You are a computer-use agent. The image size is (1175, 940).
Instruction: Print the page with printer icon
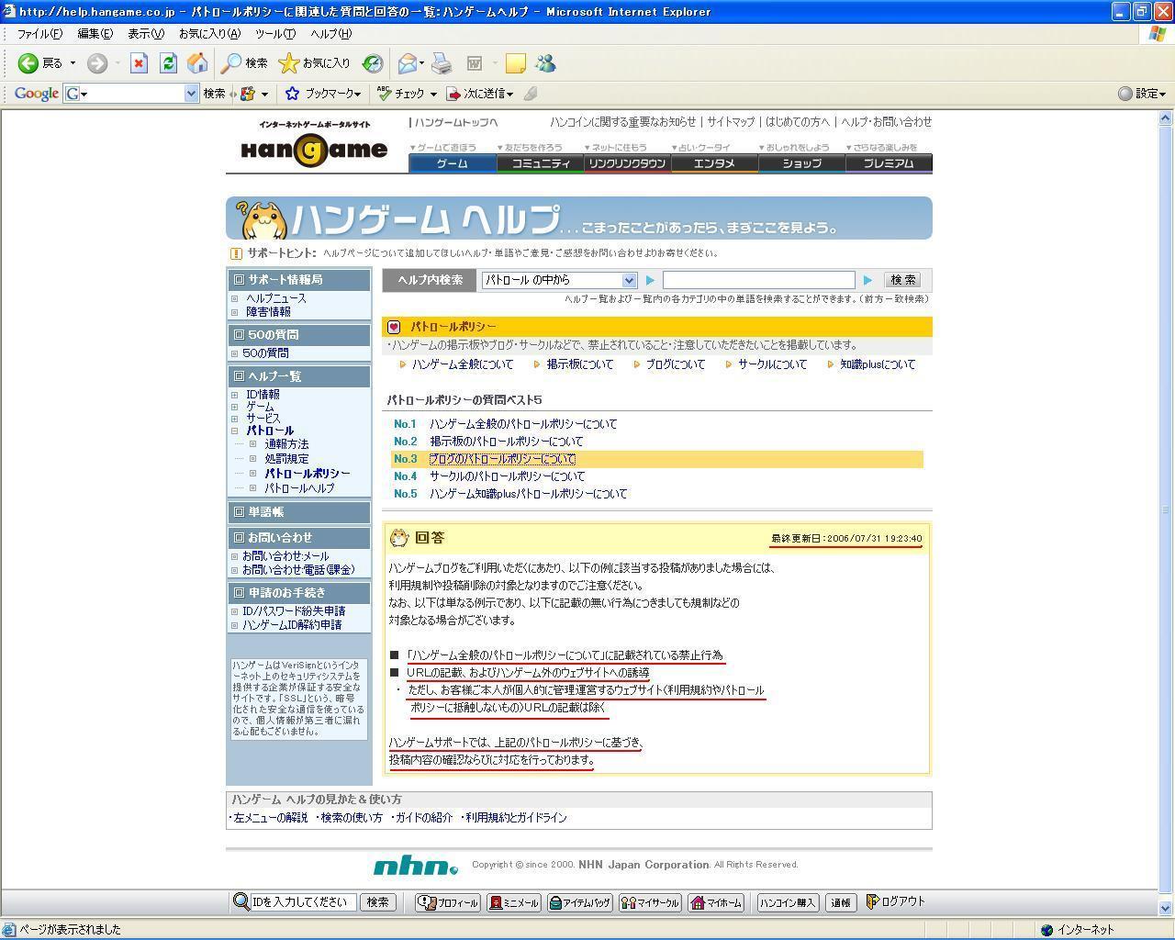click(442, 63)
